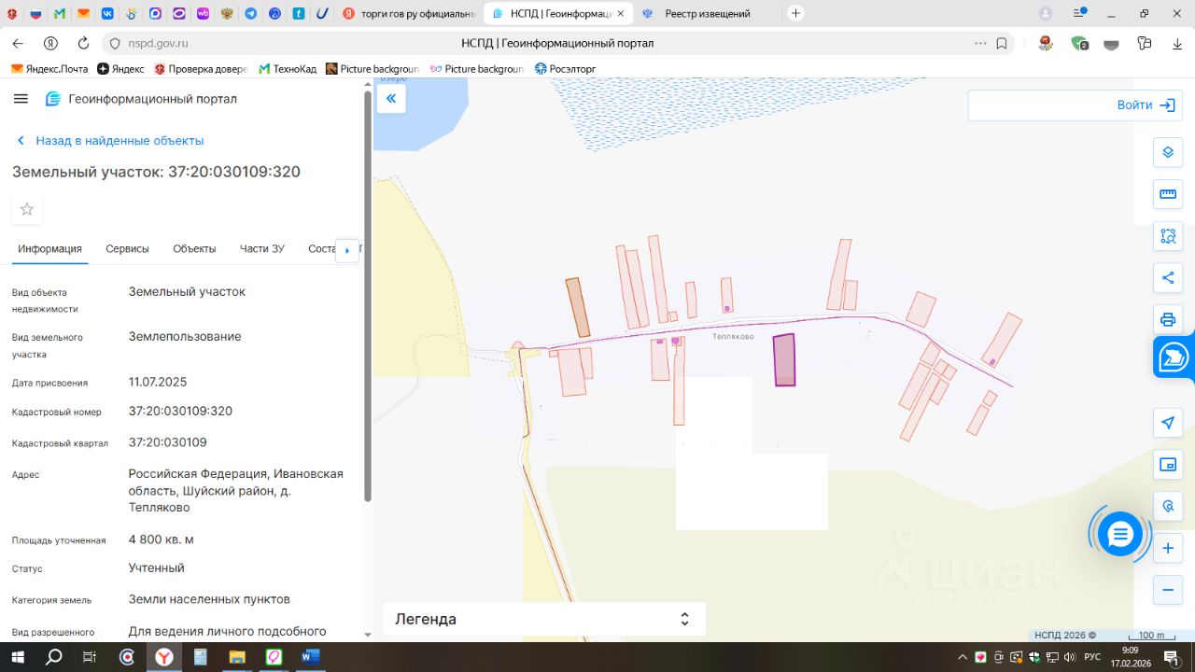Viewport: 1195px width, 672px height.
Task: Switch to the 'торги гов ру' browser tab
Action: 410,13
